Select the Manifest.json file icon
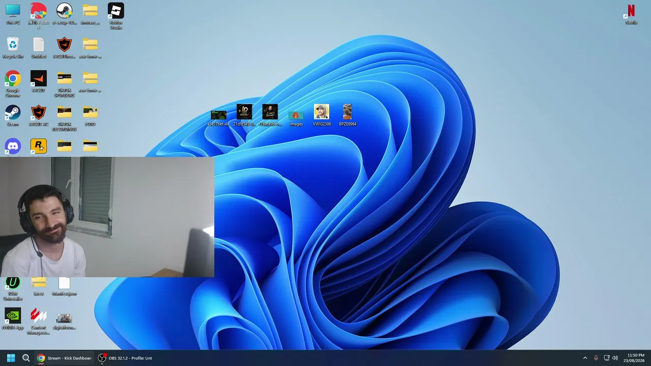The height and width of the screenshot is (366, 651). tap(64, 286)
